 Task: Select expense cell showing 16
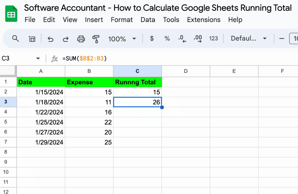click(89, 112)
